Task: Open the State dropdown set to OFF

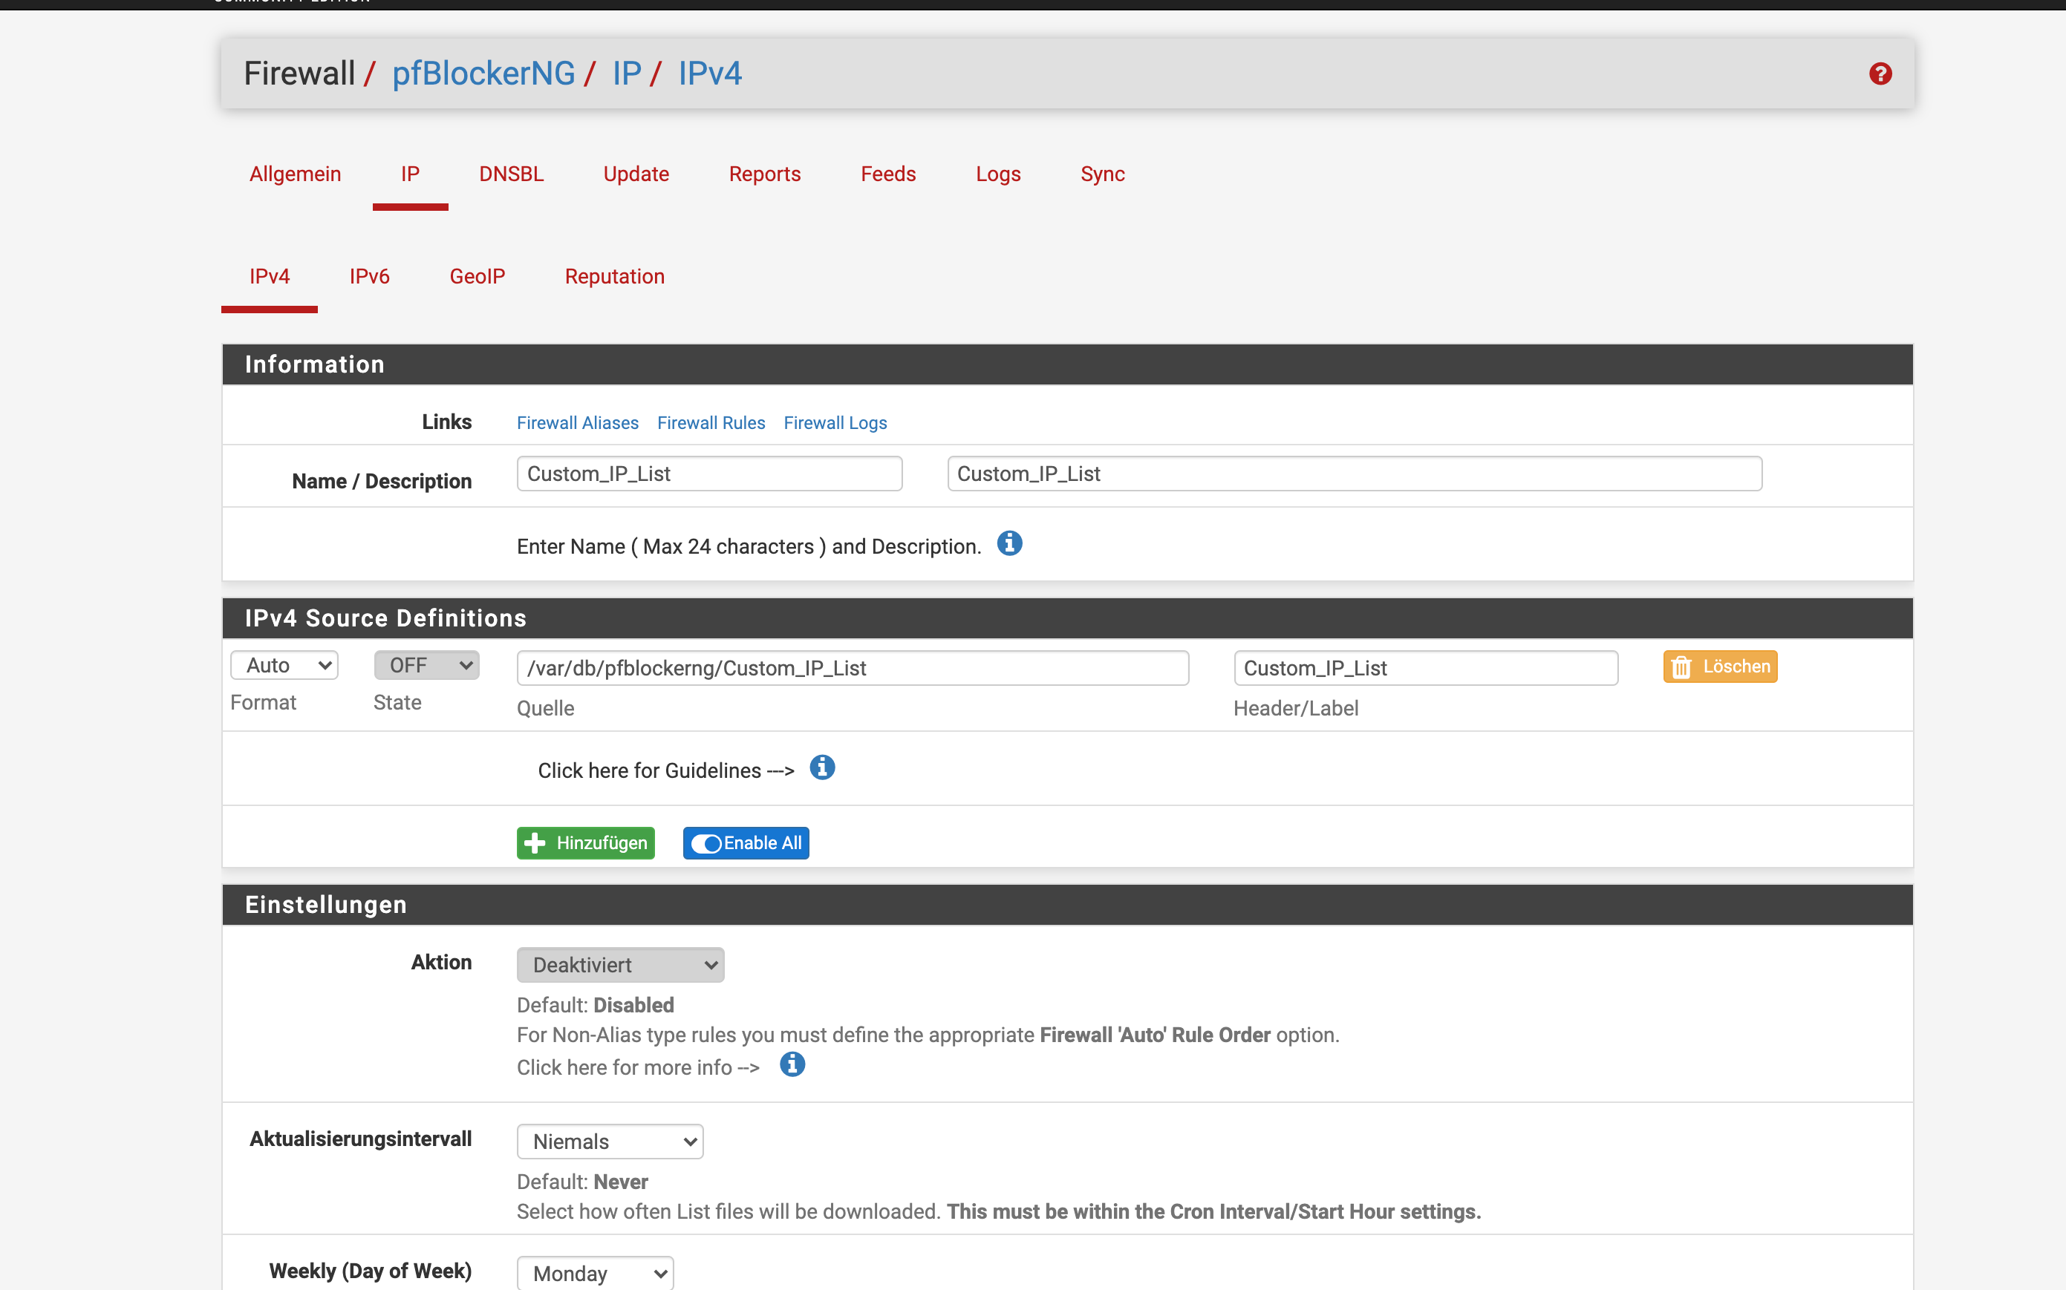Action: pos(427,666)
